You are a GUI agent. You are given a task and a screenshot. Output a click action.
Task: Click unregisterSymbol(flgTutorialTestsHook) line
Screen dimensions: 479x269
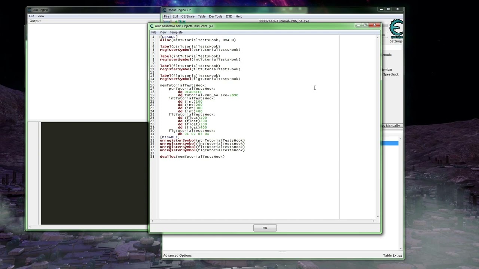coord(202,150)
